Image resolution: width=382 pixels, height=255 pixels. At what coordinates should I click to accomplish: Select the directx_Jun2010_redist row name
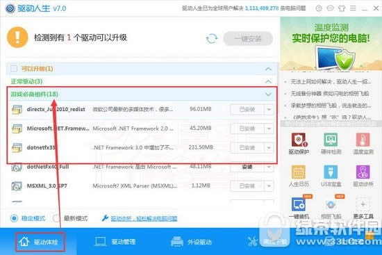pos(56,109)
